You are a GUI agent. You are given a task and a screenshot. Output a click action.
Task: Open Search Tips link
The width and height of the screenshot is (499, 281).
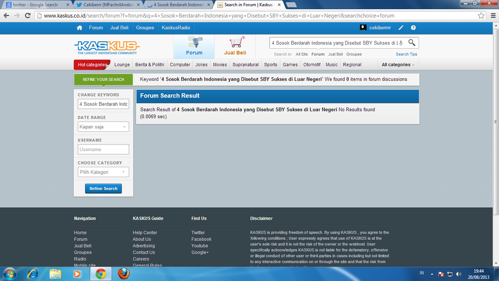pos(407,54)
